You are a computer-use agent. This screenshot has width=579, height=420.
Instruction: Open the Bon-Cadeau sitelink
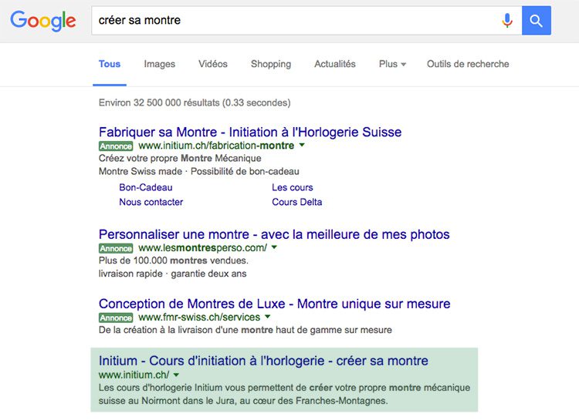point(145,187)
